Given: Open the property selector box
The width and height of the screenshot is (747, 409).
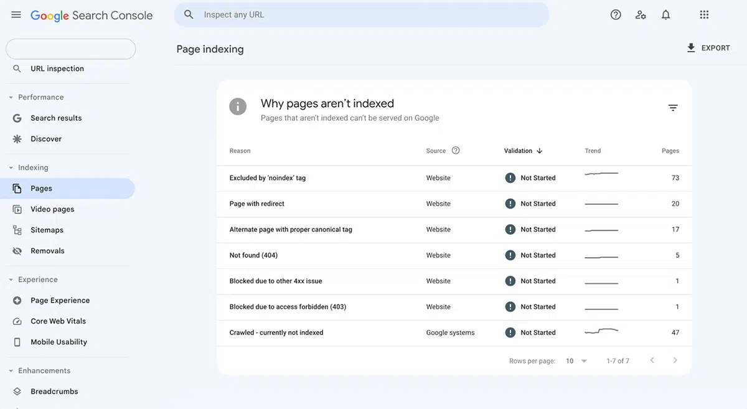Looking at the screenshot, I should (x=70, y=49).
